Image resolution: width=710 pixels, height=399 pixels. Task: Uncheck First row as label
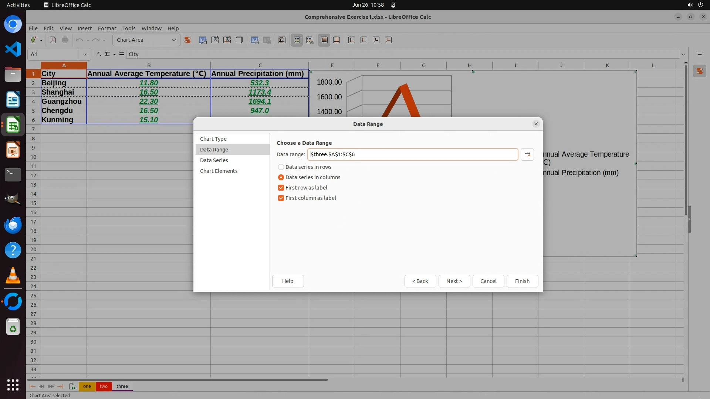click(281, 188)
